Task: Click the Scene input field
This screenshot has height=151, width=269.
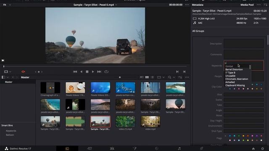Action: (x=244, y=100)
